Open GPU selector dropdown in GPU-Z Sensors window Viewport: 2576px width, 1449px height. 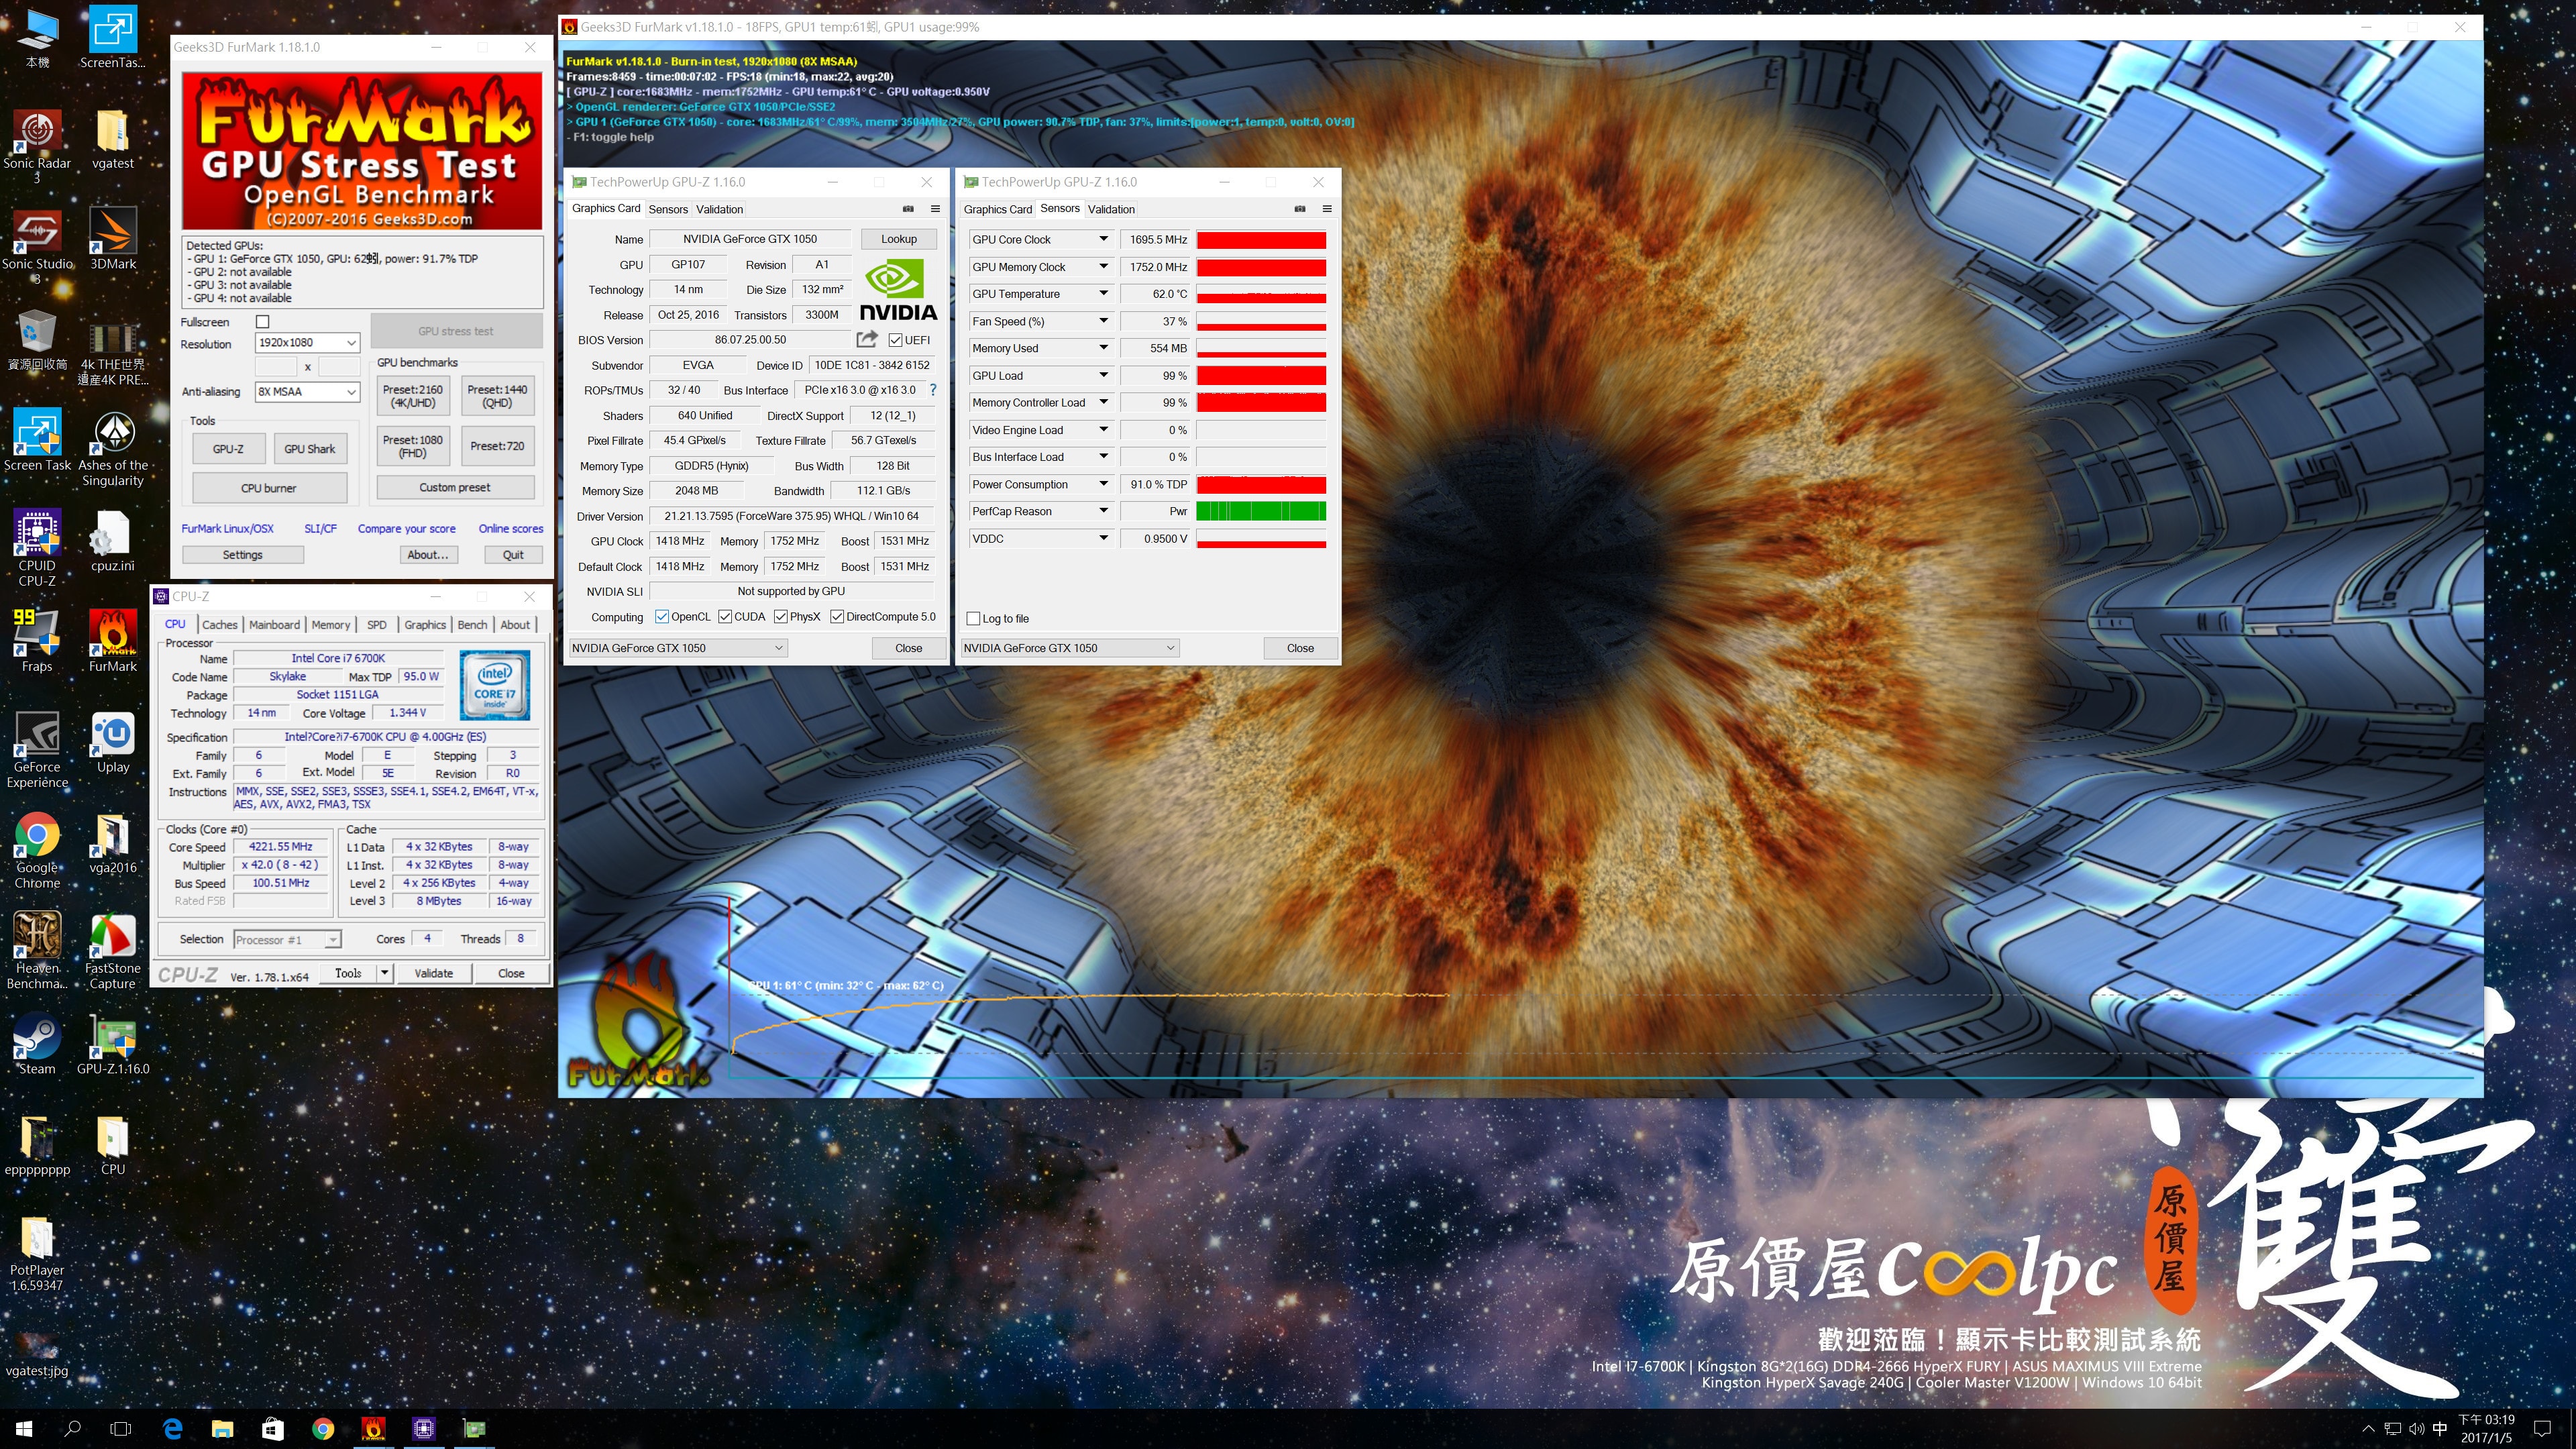1069,648
